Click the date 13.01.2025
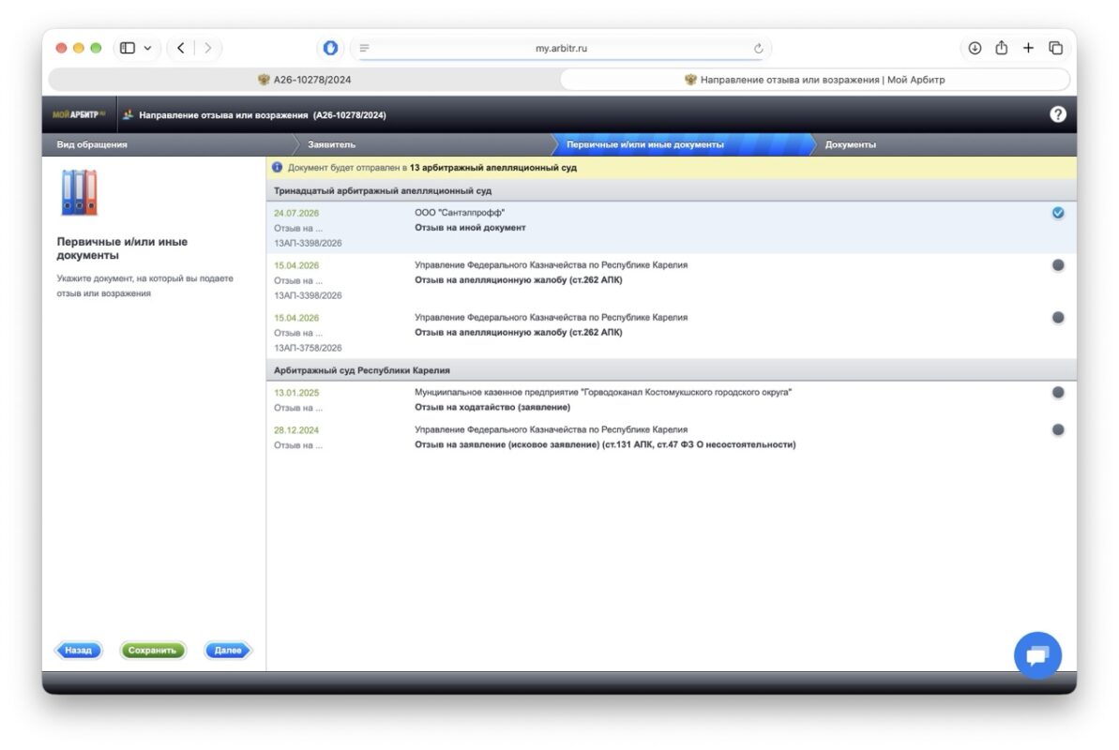The height and width of the screenshot is (750, 1119). pos(296,393)
